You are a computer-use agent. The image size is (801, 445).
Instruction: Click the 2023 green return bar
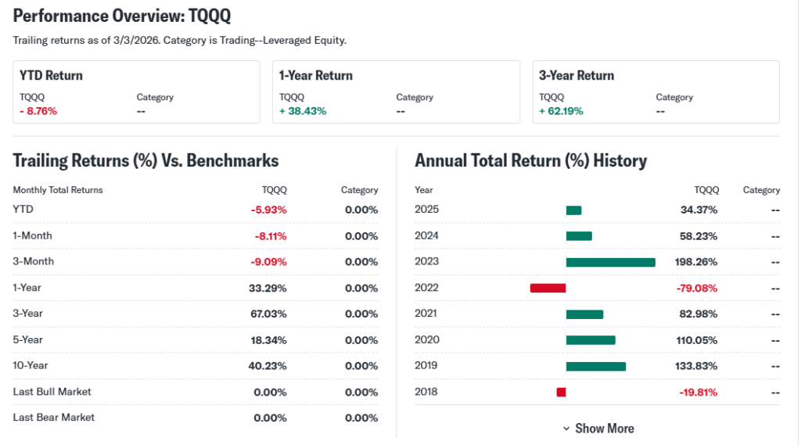point(610,262)
